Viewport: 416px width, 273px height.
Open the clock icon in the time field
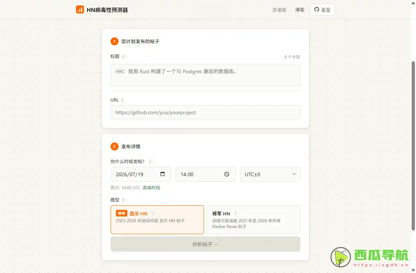point(227,174)
